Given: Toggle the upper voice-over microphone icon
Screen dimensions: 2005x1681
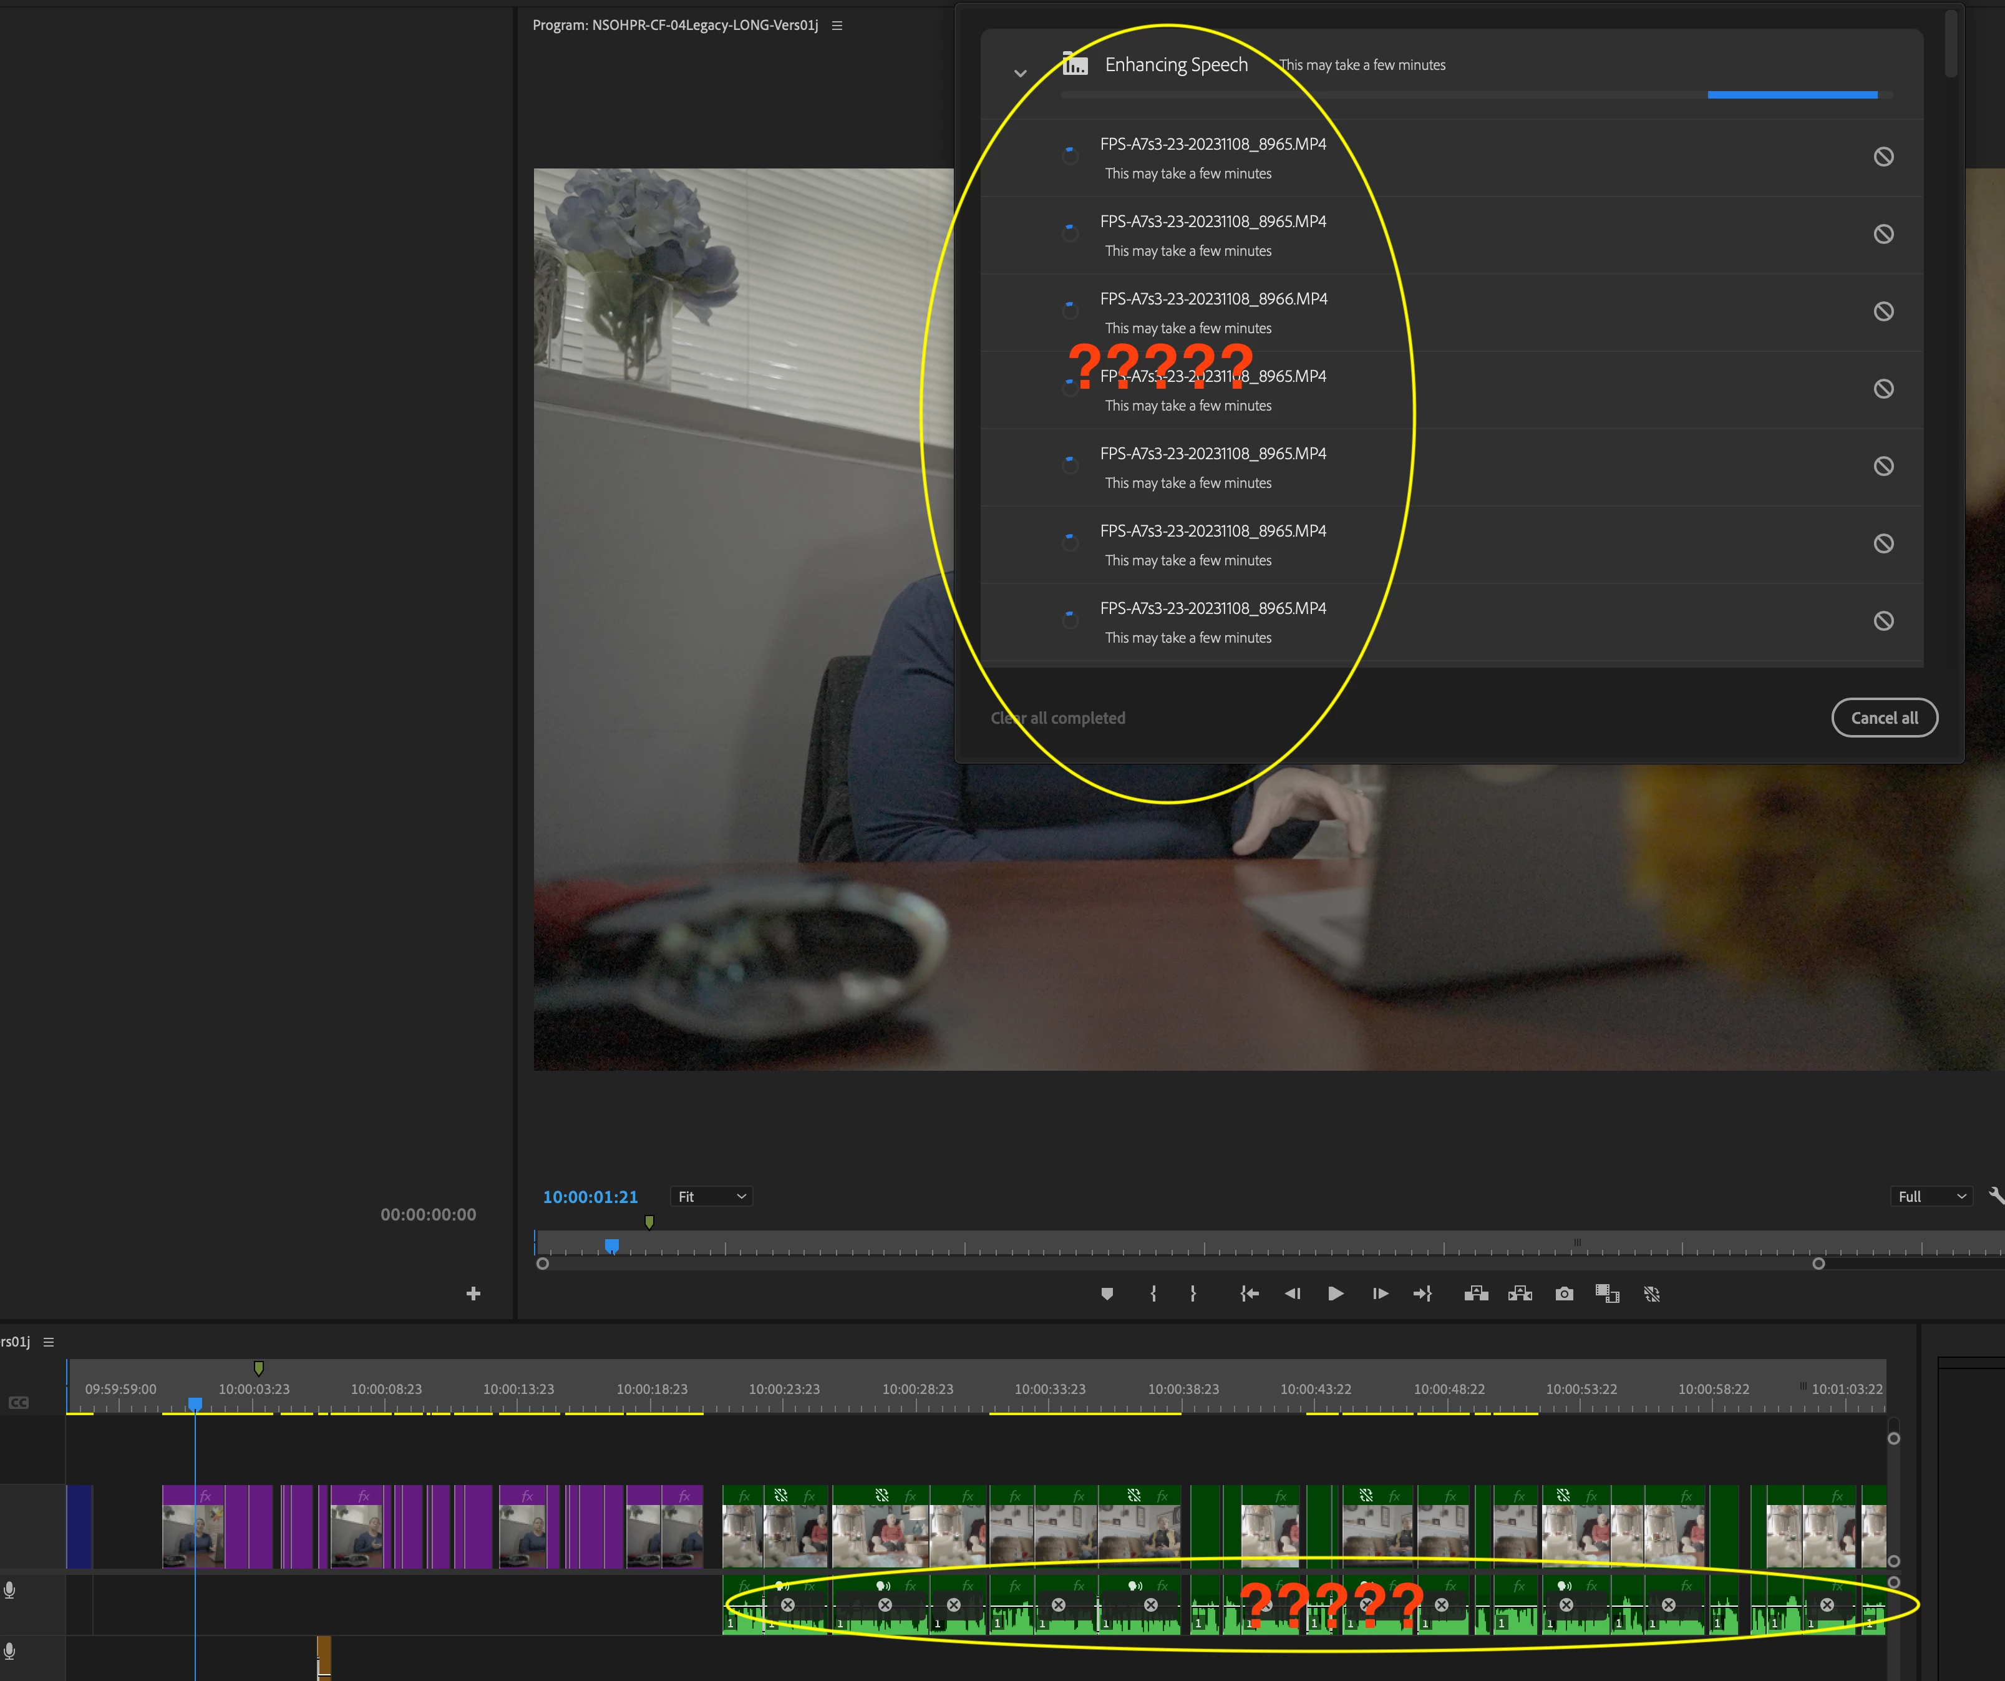Looking at the screenshot, I should [x=9, y=1591].
